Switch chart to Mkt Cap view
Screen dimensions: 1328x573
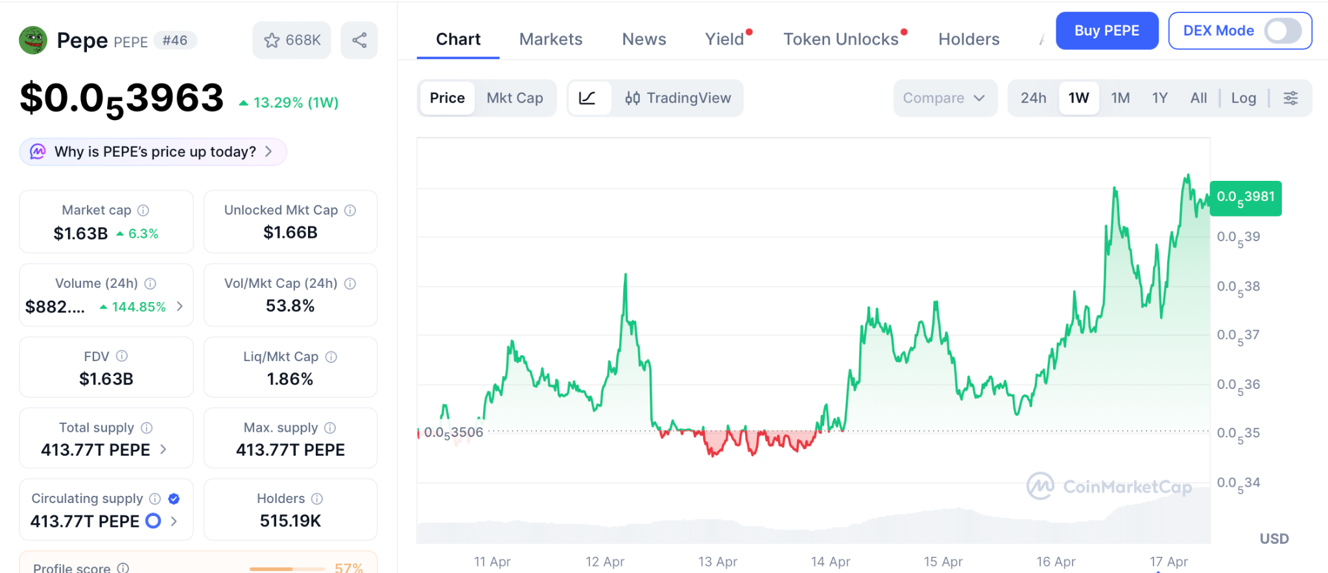point(515,98)
